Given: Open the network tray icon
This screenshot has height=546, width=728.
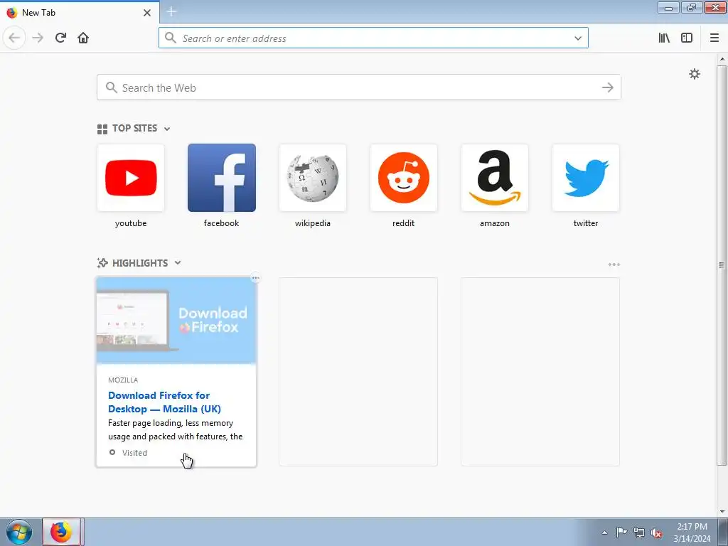Looking at the screenshot, I should point(639,532).
